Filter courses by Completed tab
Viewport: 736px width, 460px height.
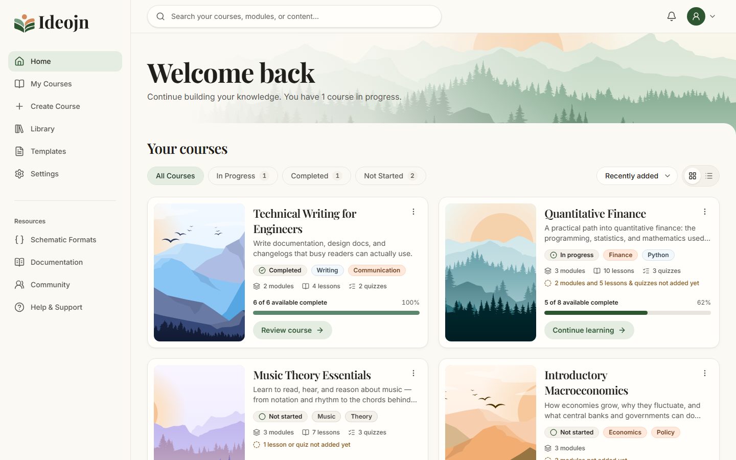pyautogui.click(x=316, y=176)
